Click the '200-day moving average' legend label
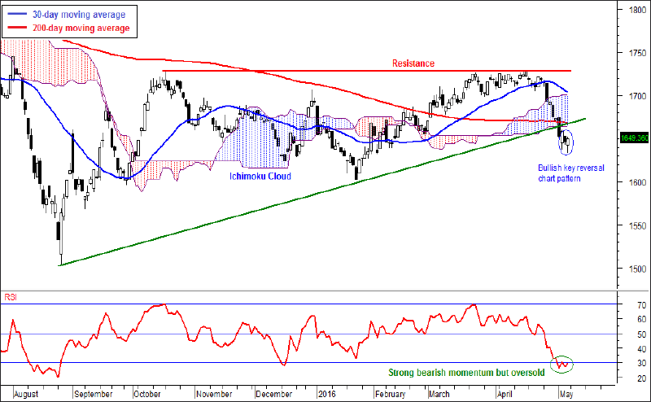Image resolution: width=651 pixels, height=402 pixels. click(x=81, y=28)
